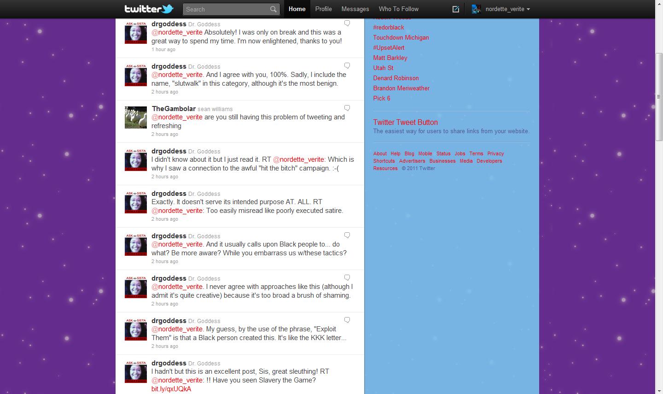663x394 pixels.
Task: Open Touchdown Michigan trend
Action: pos(401,37)
